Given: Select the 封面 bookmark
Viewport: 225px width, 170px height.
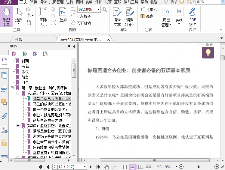Looking at the screenshot, I should coord(25,61).
